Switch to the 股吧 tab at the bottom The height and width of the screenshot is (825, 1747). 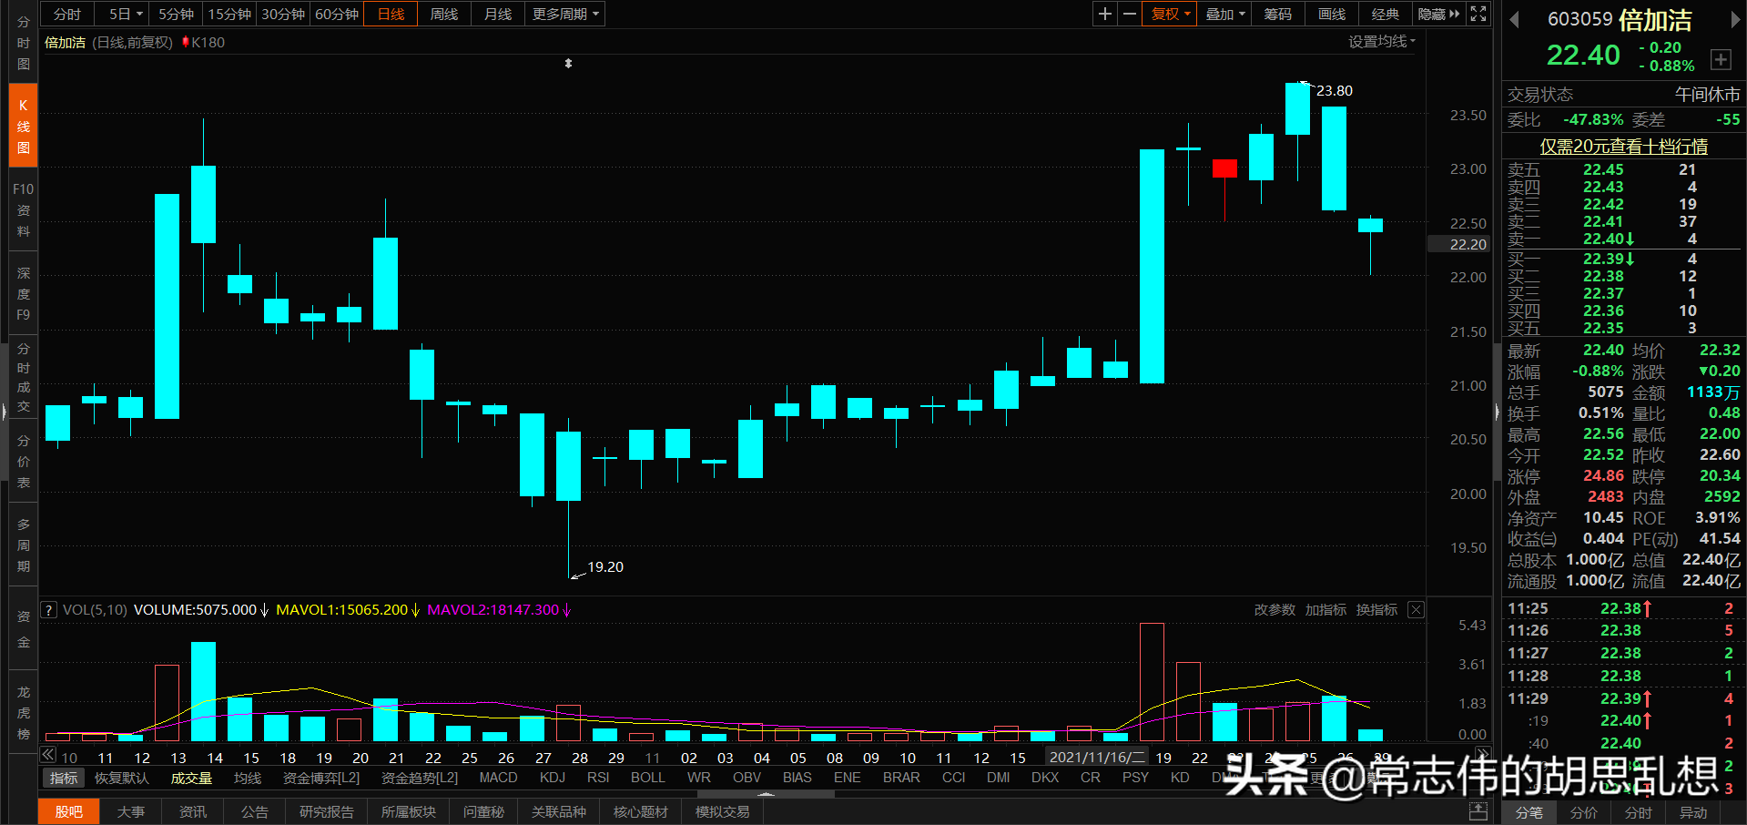68,810
